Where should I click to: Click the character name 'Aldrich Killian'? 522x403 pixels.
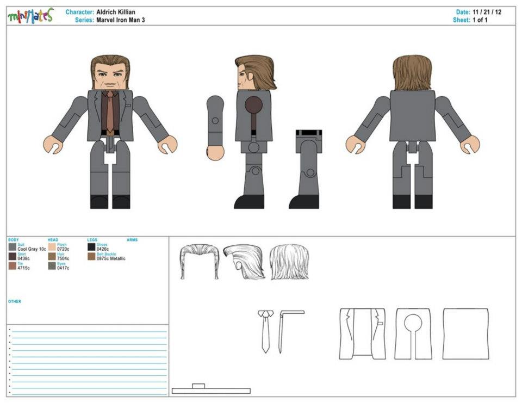116,12
